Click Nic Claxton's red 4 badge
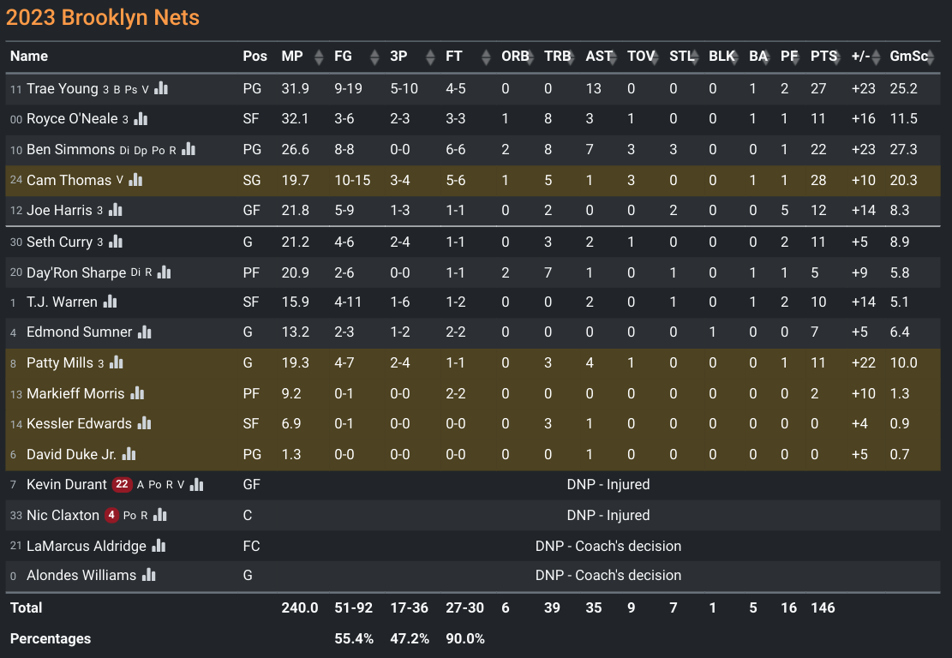 [x=111, y=516]
